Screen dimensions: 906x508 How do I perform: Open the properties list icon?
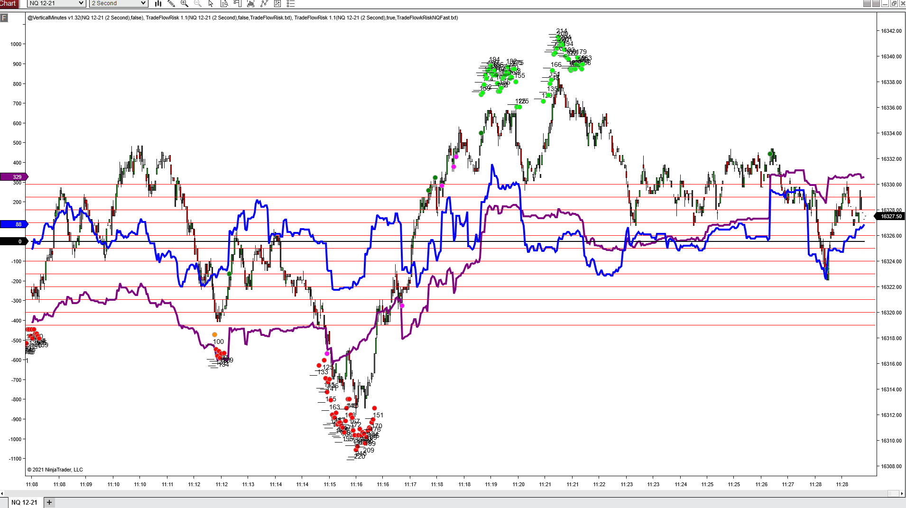[291, 4]
